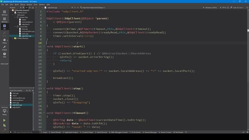
Task: Show the 1 Issues output pane
Action: [44, 132]
